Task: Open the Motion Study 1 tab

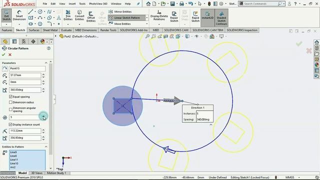Action: pos(56,173)
